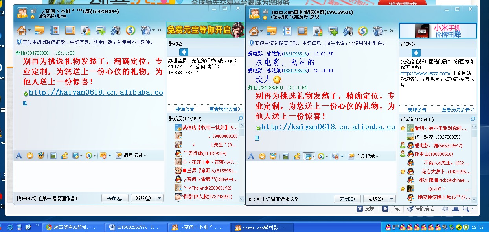
Task: Open font settings with the 'A' icon
Action: click(x=18, y=155)
